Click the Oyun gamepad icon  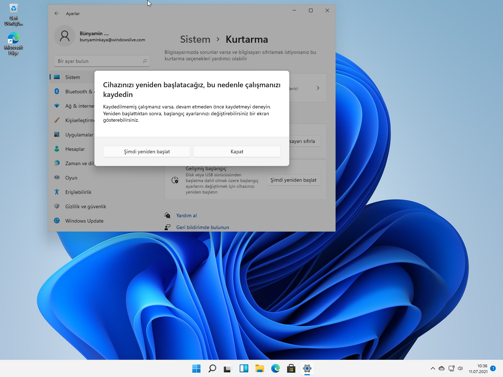57,177
